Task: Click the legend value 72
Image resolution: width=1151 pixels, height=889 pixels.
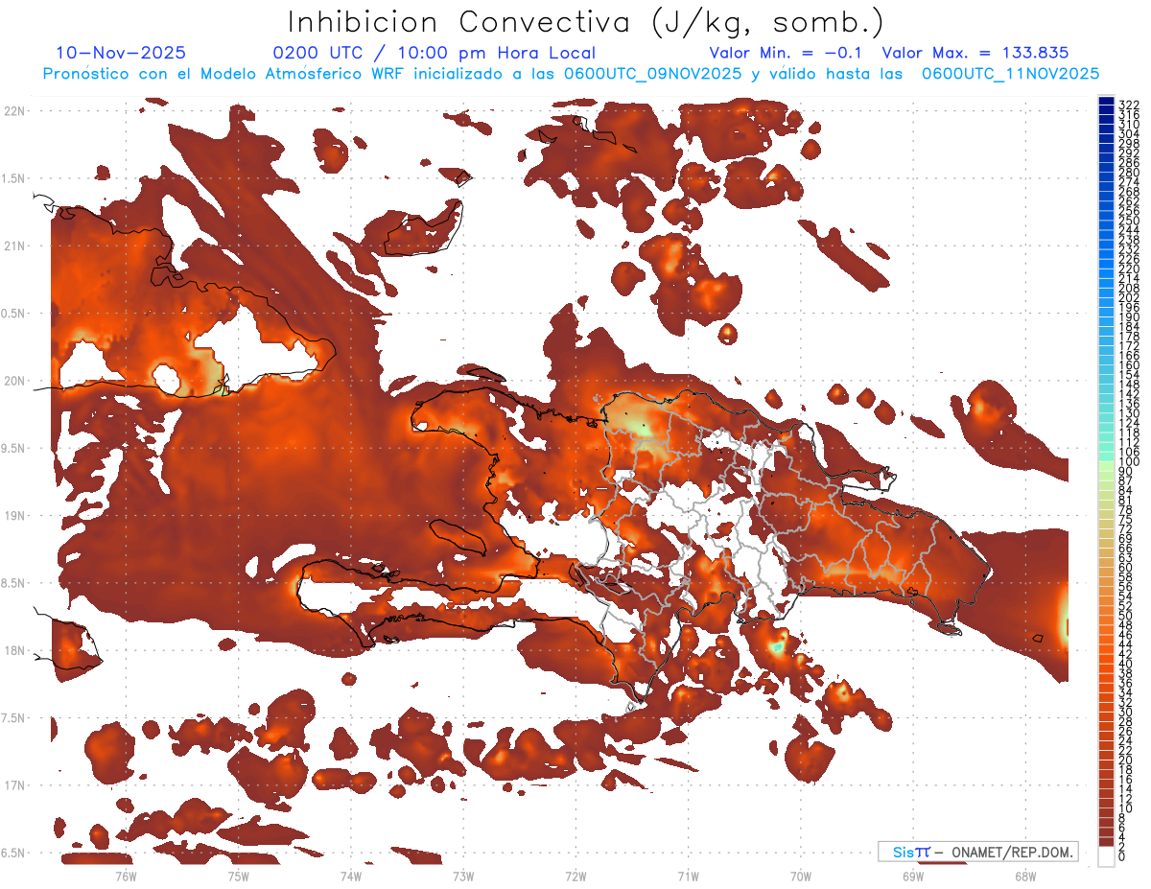Action: coord(1125,528)
